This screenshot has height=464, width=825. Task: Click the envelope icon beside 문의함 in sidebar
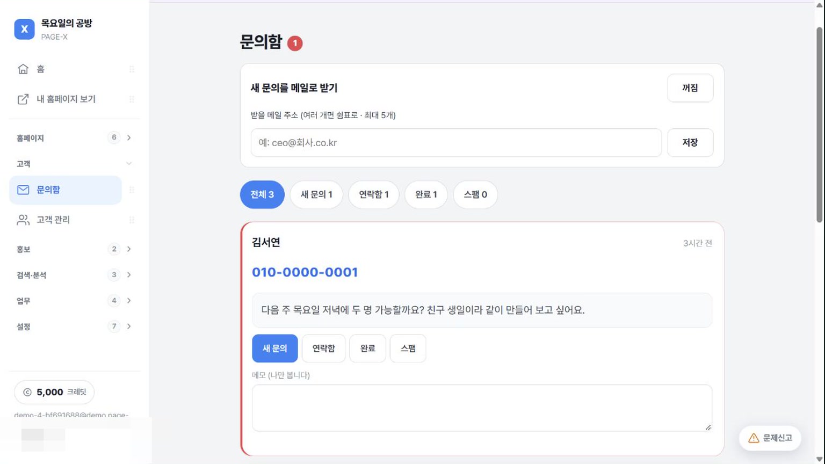(23, 190)
